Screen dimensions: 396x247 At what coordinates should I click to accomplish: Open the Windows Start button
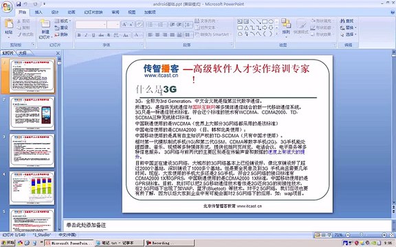pos(8,243)
